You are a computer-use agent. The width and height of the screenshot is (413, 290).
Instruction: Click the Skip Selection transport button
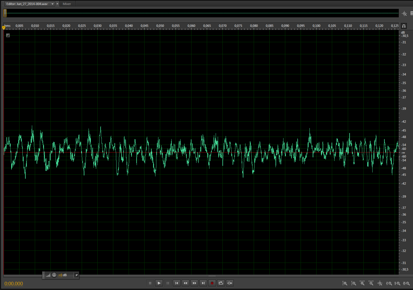[x=230, y=283]
